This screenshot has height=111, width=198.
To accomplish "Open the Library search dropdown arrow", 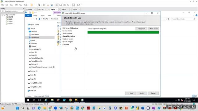I will [23, 11].
